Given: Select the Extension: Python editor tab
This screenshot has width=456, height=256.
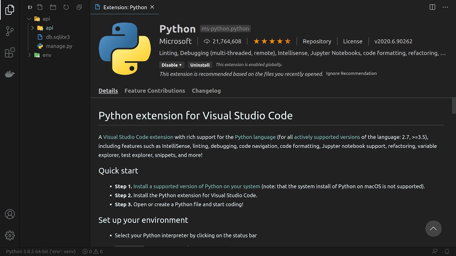Looking at the screenshot, I should (x=125, y=7).
